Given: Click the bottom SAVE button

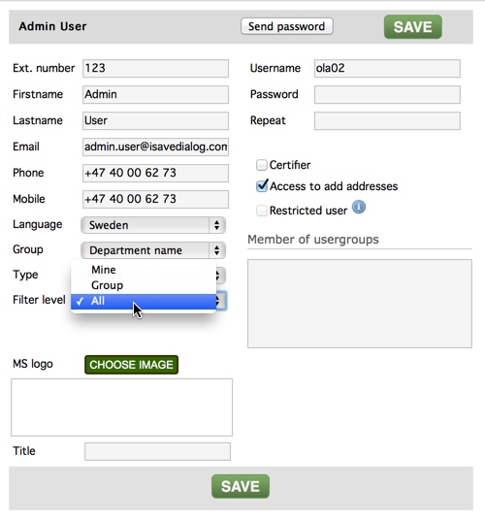Looking at the screenshot, I should coord(241,486).
